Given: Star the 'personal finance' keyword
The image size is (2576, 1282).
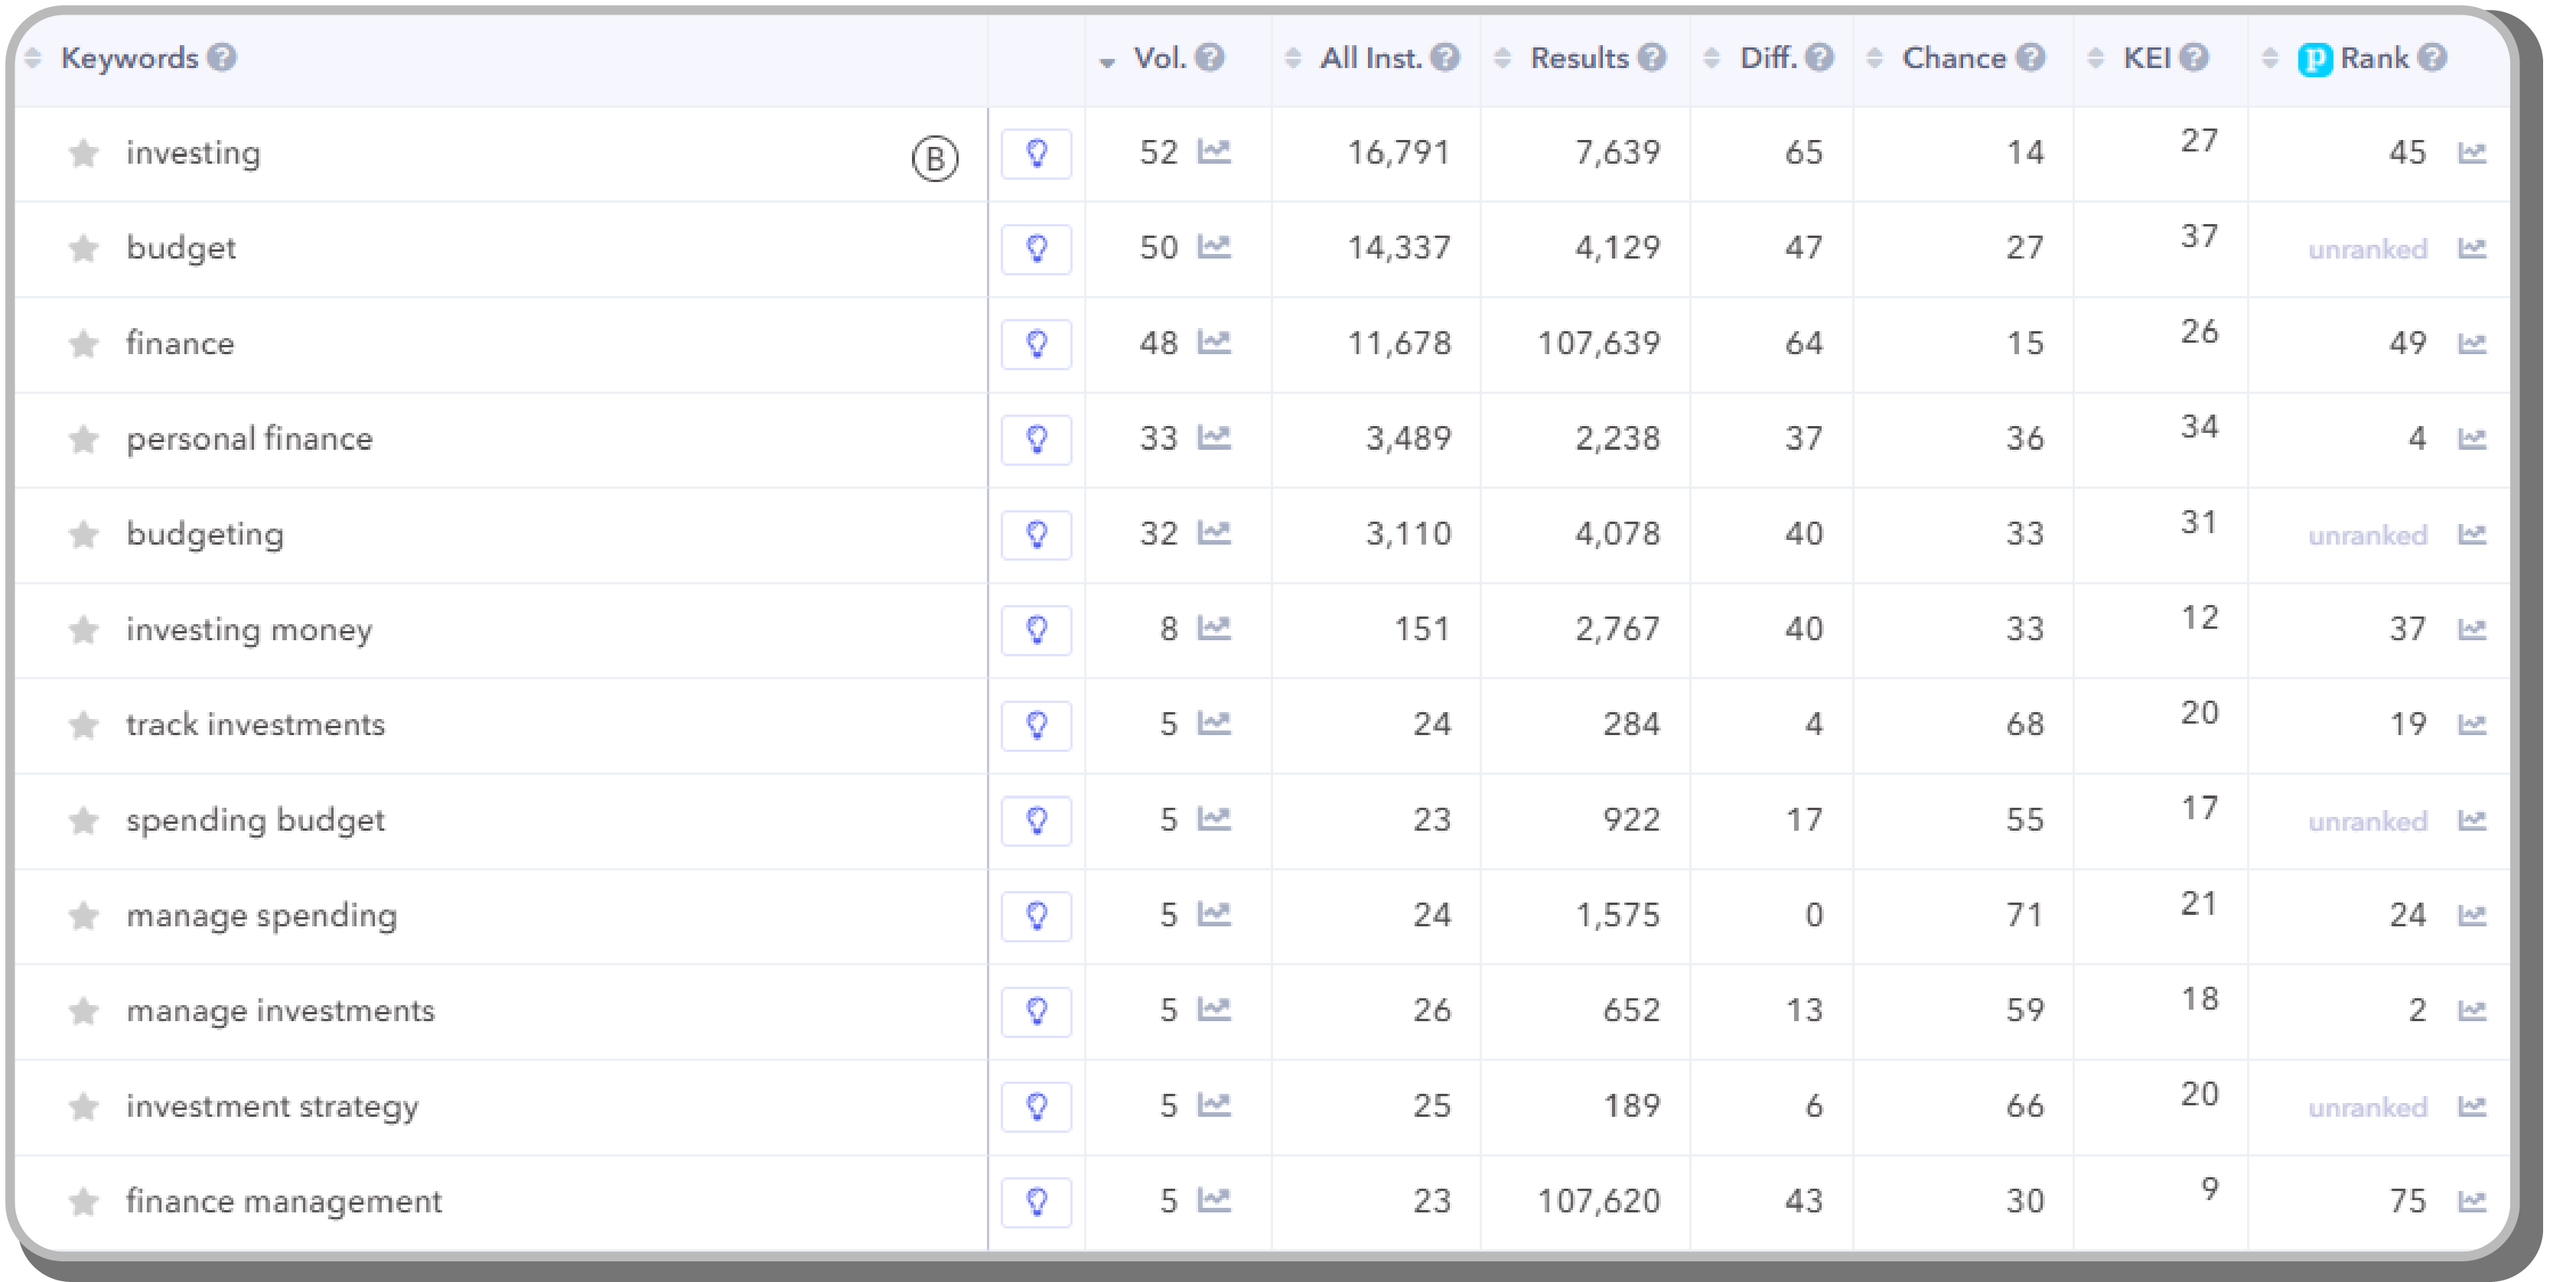Looking at the screenshot, I should (84, 439).
